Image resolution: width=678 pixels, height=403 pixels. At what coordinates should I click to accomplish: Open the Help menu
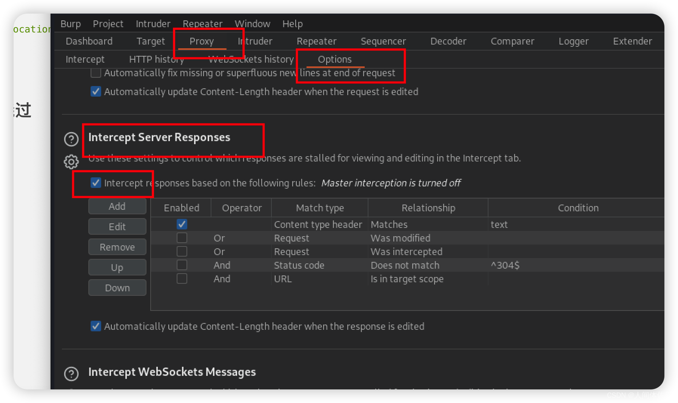tap(293, 24)
